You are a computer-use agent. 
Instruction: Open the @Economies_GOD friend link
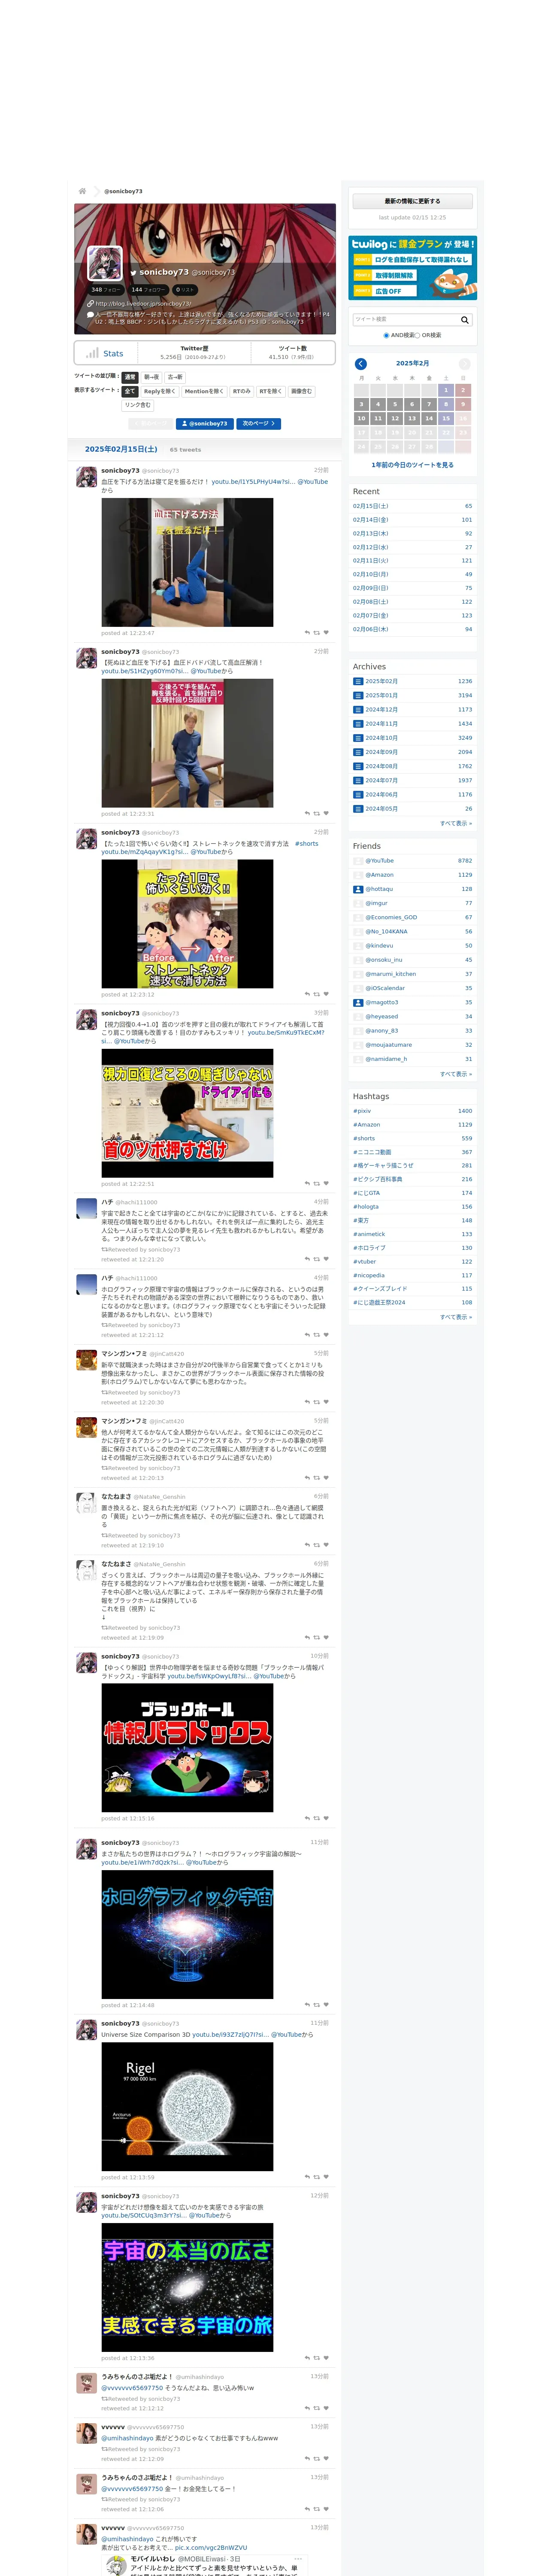[x=391, y=917]
